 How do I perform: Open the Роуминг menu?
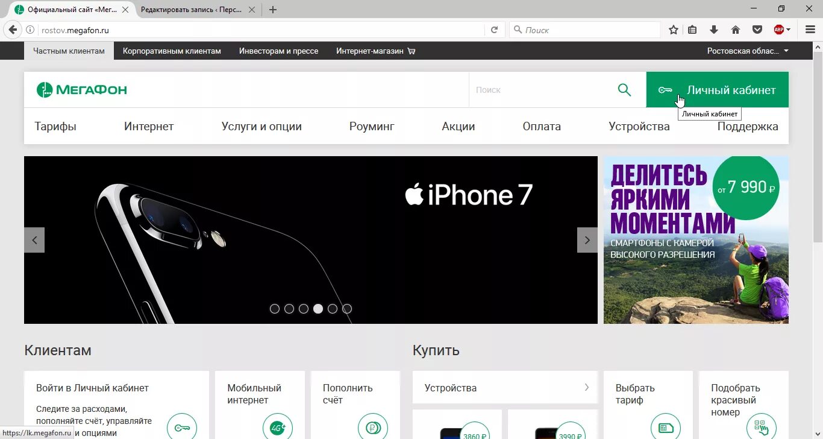coord(372,126)
